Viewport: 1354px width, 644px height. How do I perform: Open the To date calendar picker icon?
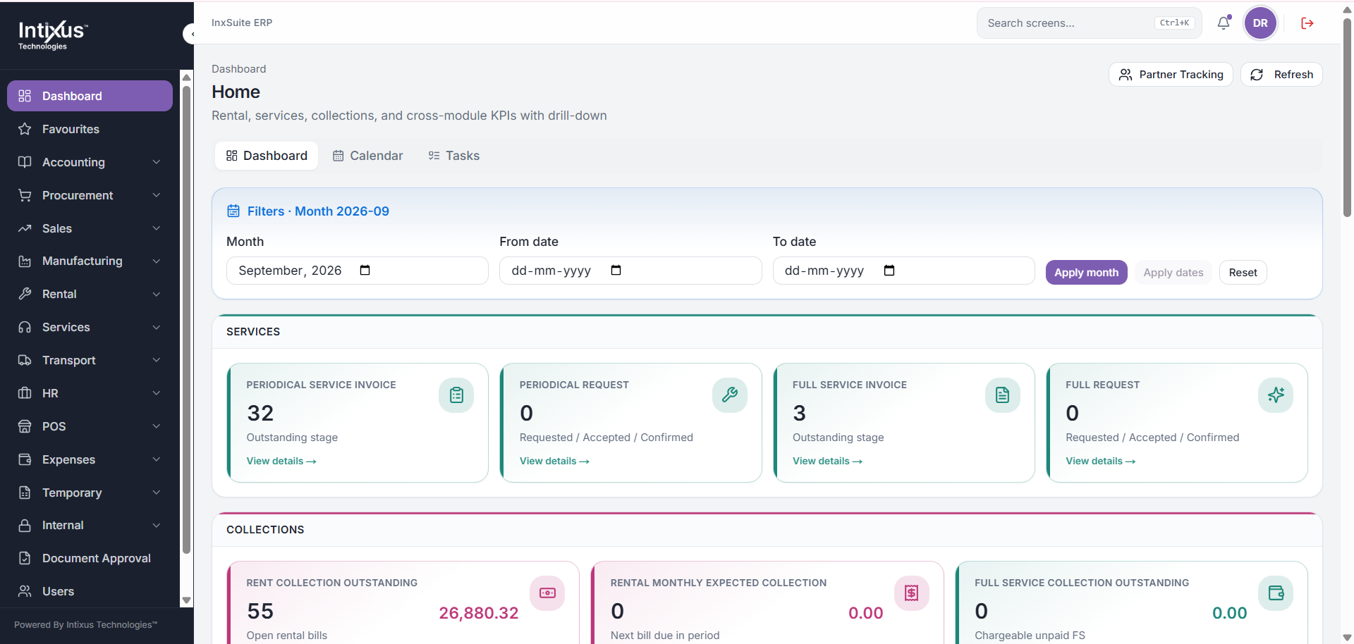889,271
